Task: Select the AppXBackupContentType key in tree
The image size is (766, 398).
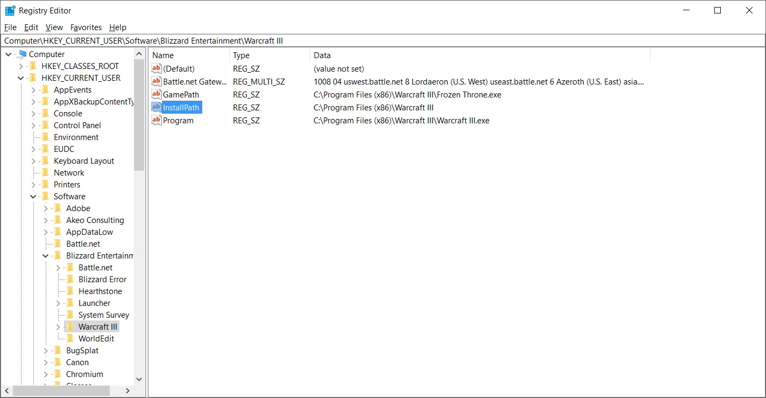Action: point(94,101)
